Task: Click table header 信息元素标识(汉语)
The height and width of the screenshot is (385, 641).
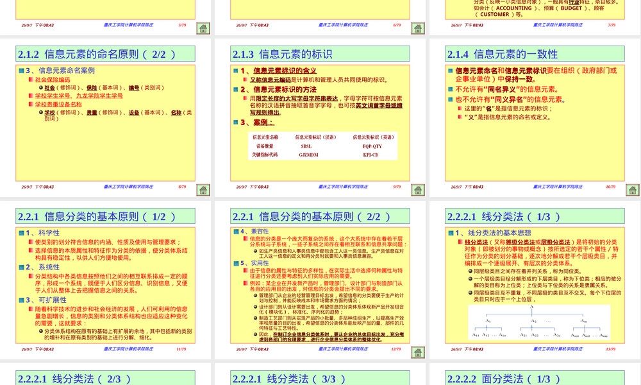Action: (315, 137)
